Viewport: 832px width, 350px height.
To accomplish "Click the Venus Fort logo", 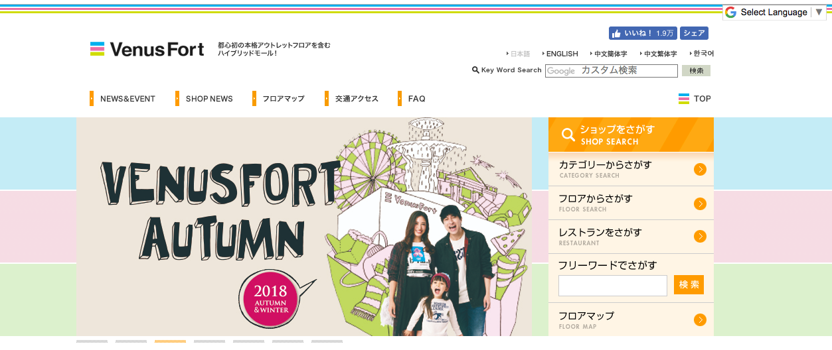I will click(147, 49).
